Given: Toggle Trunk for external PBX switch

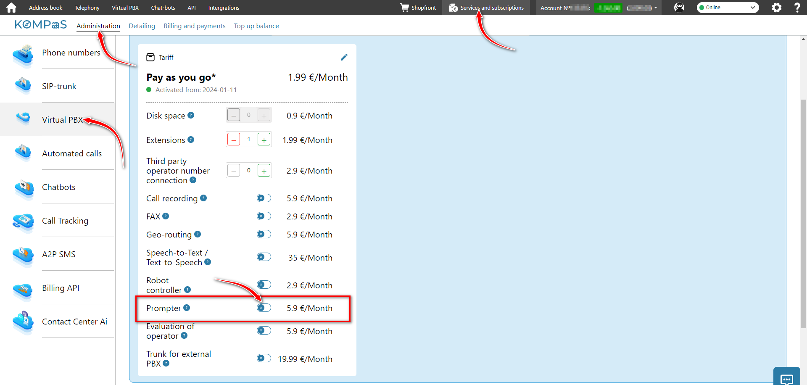Looking at the screenshot, I should 264,358.
